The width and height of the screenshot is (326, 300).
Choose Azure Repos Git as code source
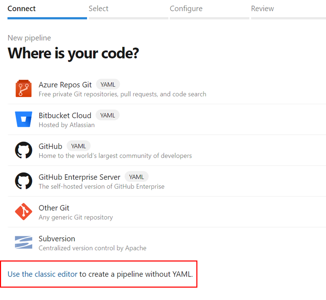point(65,85)
